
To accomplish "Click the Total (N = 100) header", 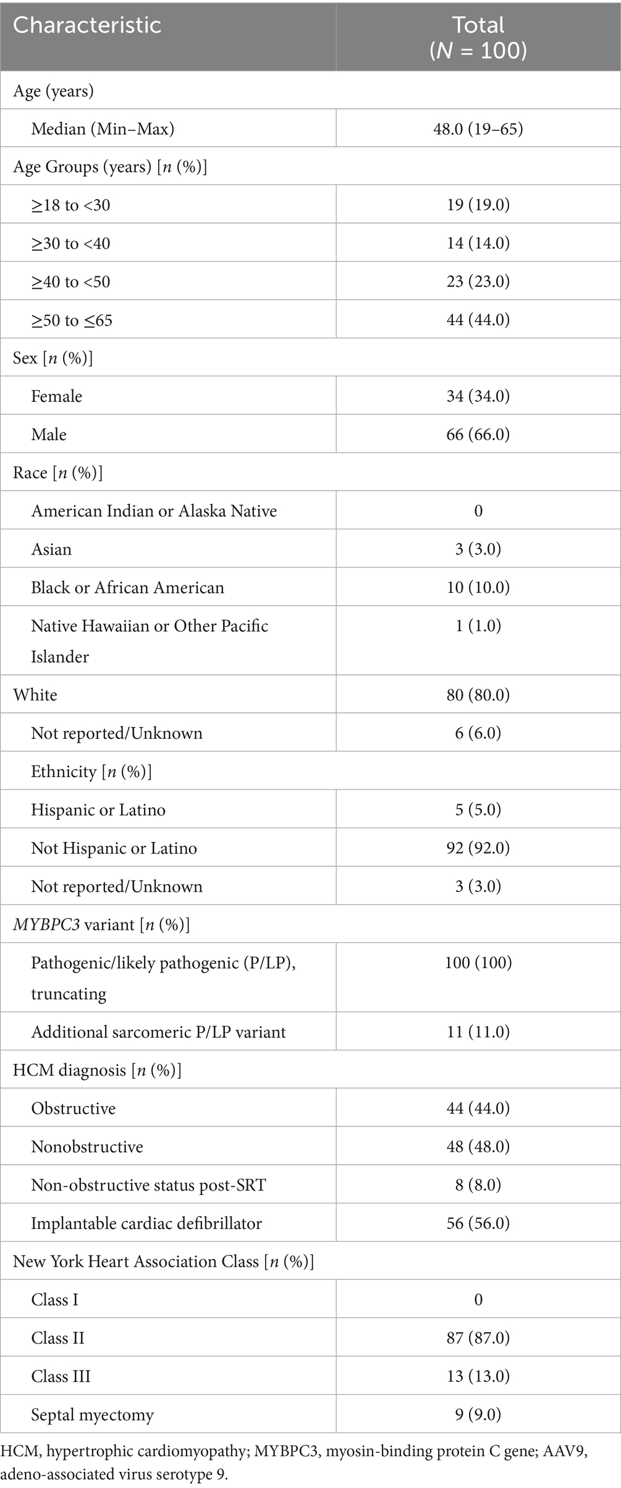I will [478, 37].
